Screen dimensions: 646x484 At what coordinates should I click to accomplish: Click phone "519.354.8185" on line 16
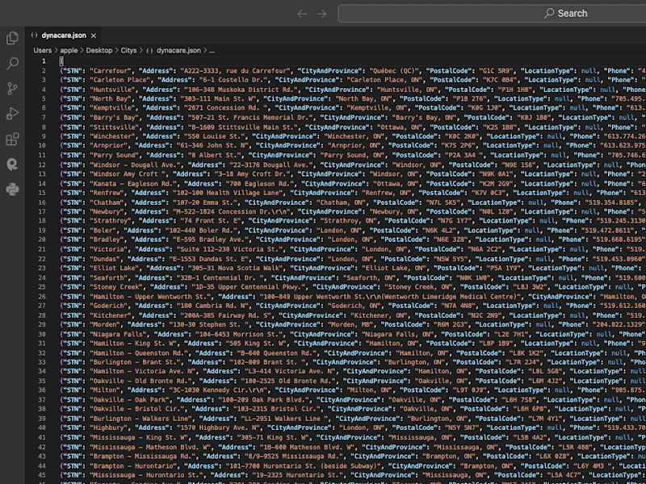click(x=612, y=203)
